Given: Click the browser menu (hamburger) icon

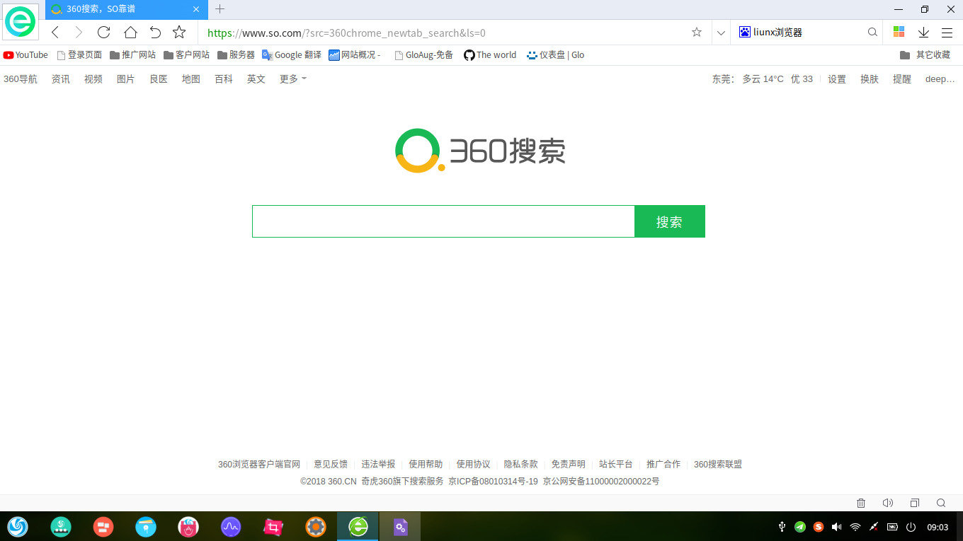Looking at the screenshot, I should (x=947, y=33).
